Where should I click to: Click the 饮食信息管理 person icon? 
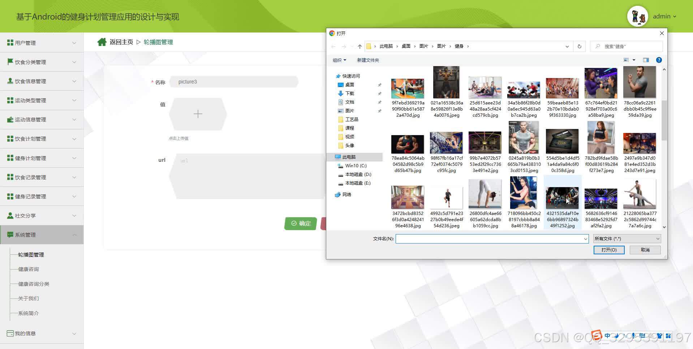point(10,81)
